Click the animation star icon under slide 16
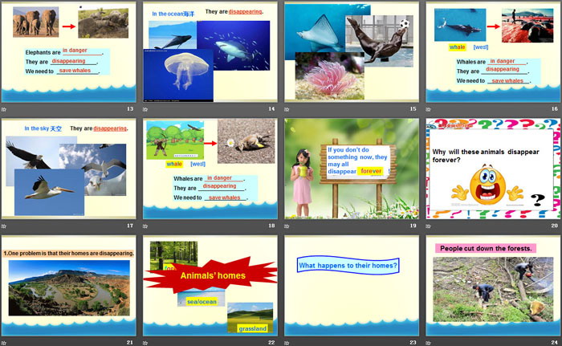 pyautogui.click(x=430, y=109)
